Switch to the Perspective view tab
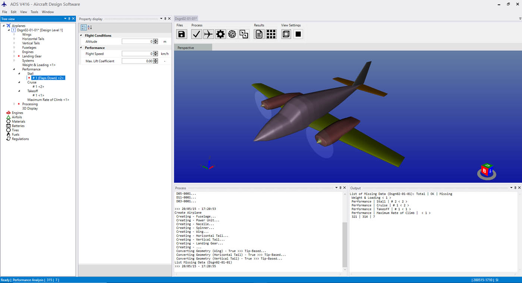Viewport: 522px width, 283px height. [193, 48]
